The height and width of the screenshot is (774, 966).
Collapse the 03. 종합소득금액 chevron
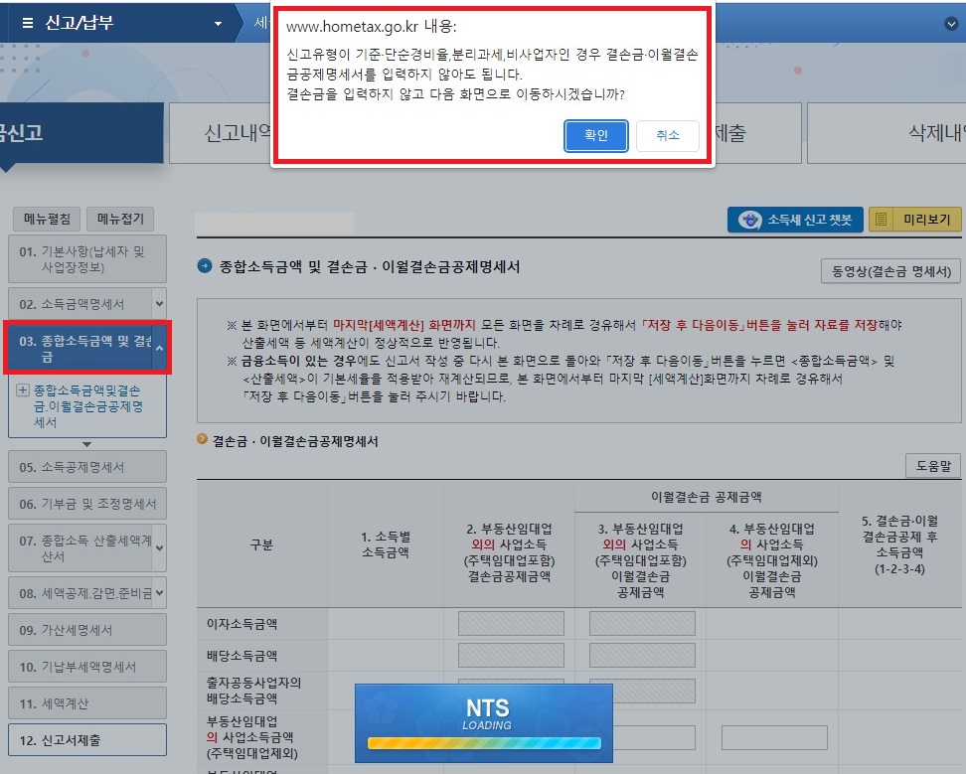pyautogui.click(x=160, y=348)
